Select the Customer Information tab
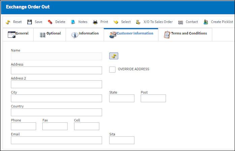This screenshot has height=151, width=235. 131,35
